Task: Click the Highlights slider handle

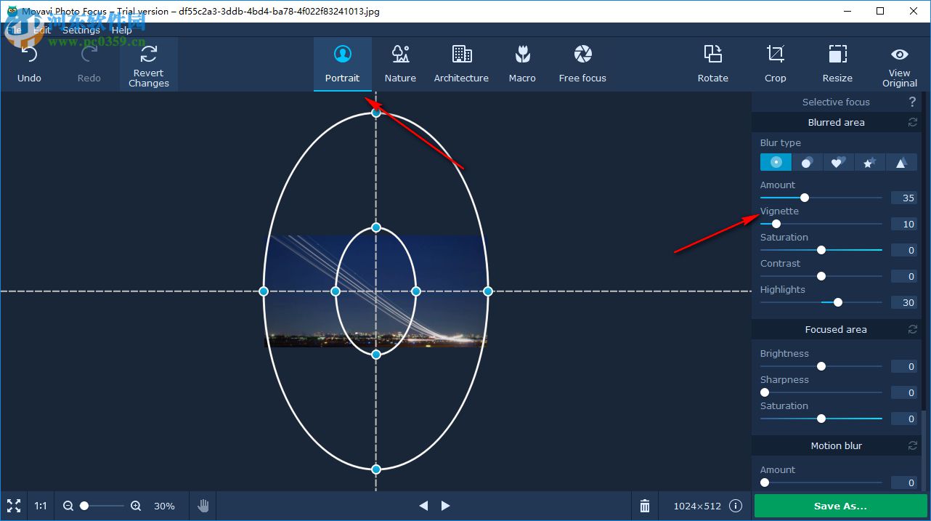Action: click(x=838, y=302)
